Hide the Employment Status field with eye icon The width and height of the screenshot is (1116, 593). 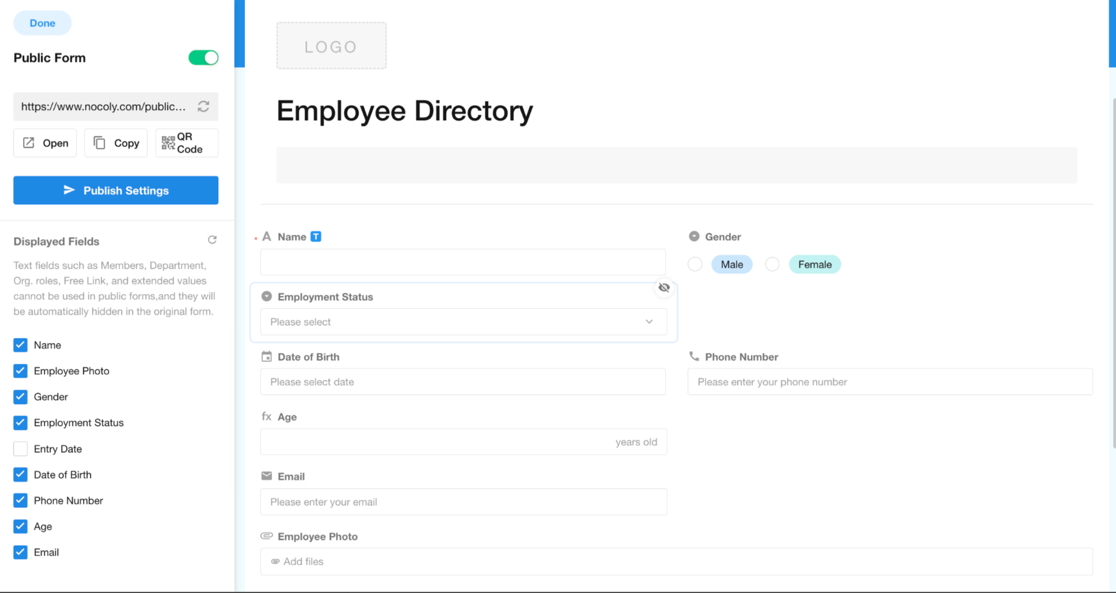[x=664, y=287]
